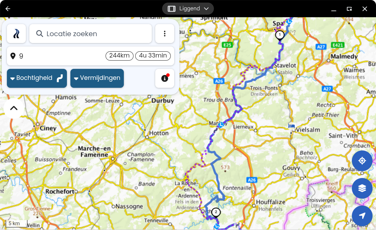The image size is (376, 230).
Task: Collapse the panel with the up chevron
Action: click(x=14, y=108)
